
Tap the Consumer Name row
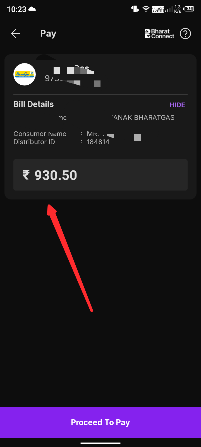(77, 134)
